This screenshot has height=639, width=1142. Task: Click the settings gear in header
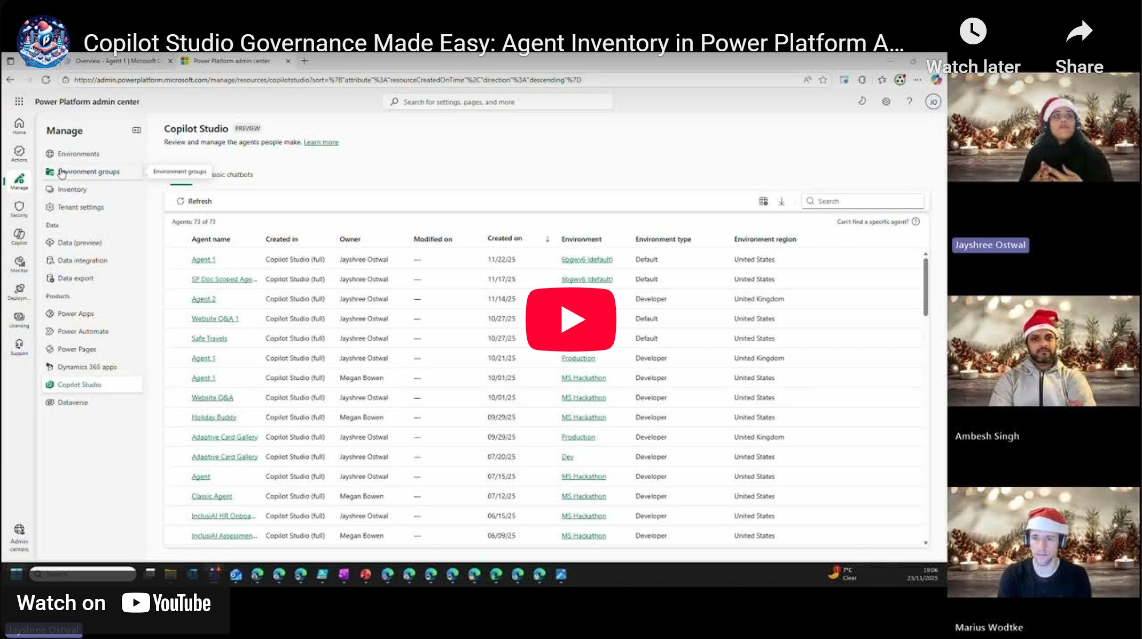pos(886,102)
